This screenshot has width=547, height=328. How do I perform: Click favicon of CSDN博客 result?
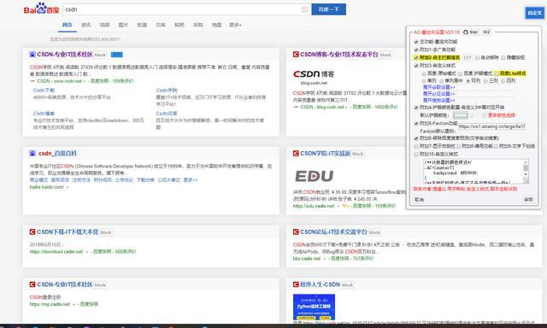[x=296, y=55]
